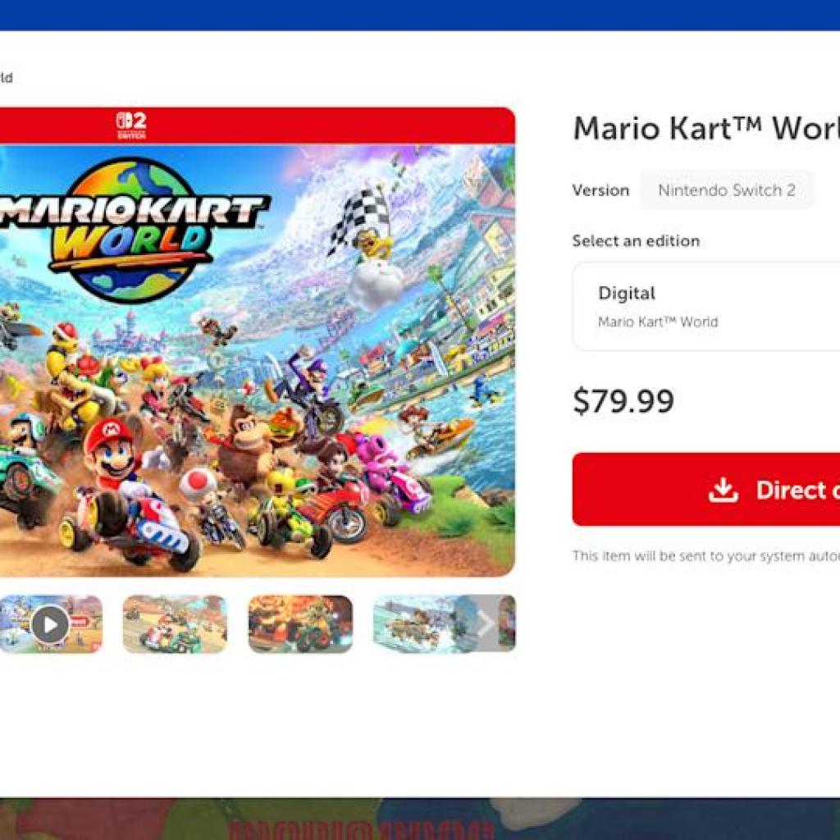The height and width of the screenshot is (840, 840).
Task: Select the Digital edition card
Action: 706,307
